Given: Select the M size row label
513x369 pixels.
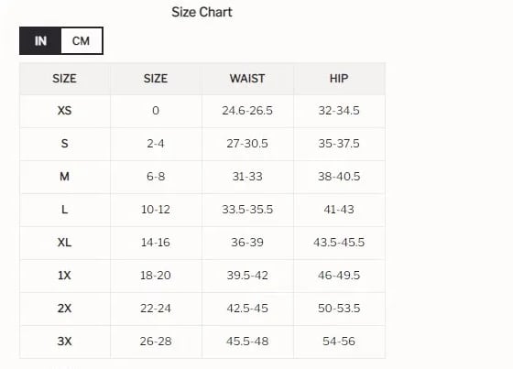Looking at the screenshot, I should (x=64, y=177).
